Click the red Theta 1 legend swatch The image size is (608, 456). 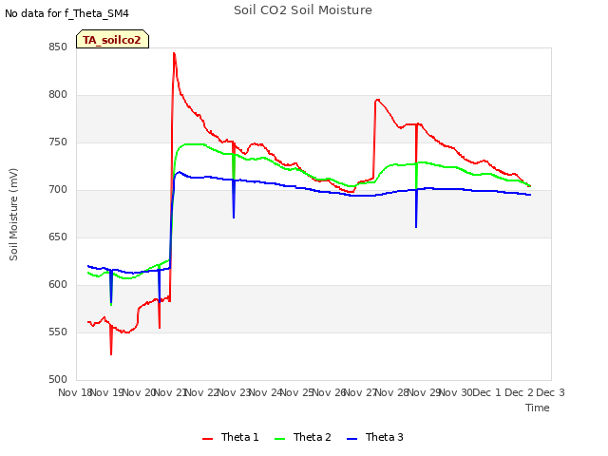tap(207, 439)
